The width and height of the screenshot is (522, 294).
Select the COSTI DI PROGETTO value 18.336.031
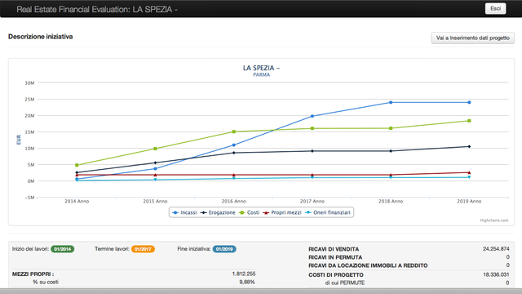pos(496,274)
